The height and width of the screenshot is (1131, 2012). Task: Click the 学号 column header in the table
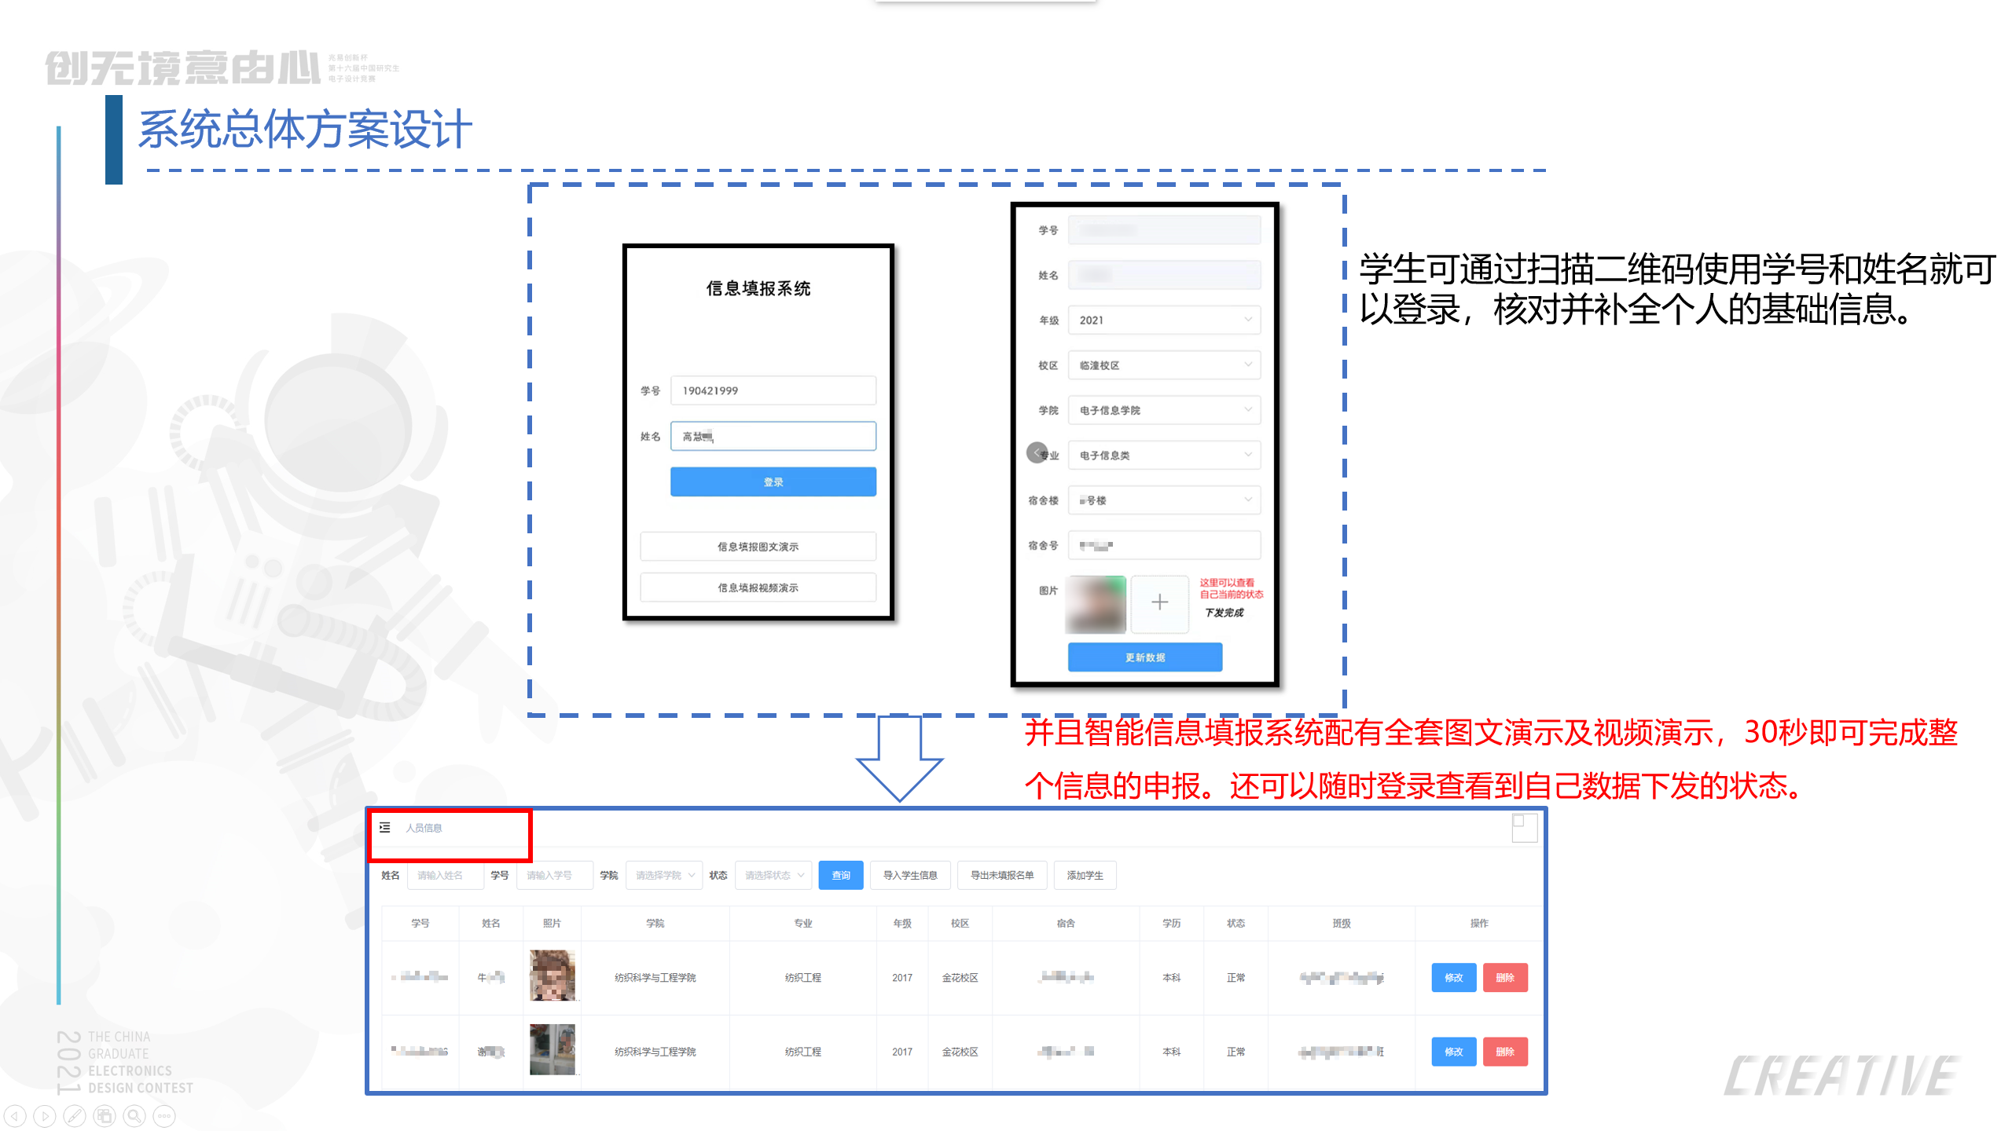coord(420,923)
